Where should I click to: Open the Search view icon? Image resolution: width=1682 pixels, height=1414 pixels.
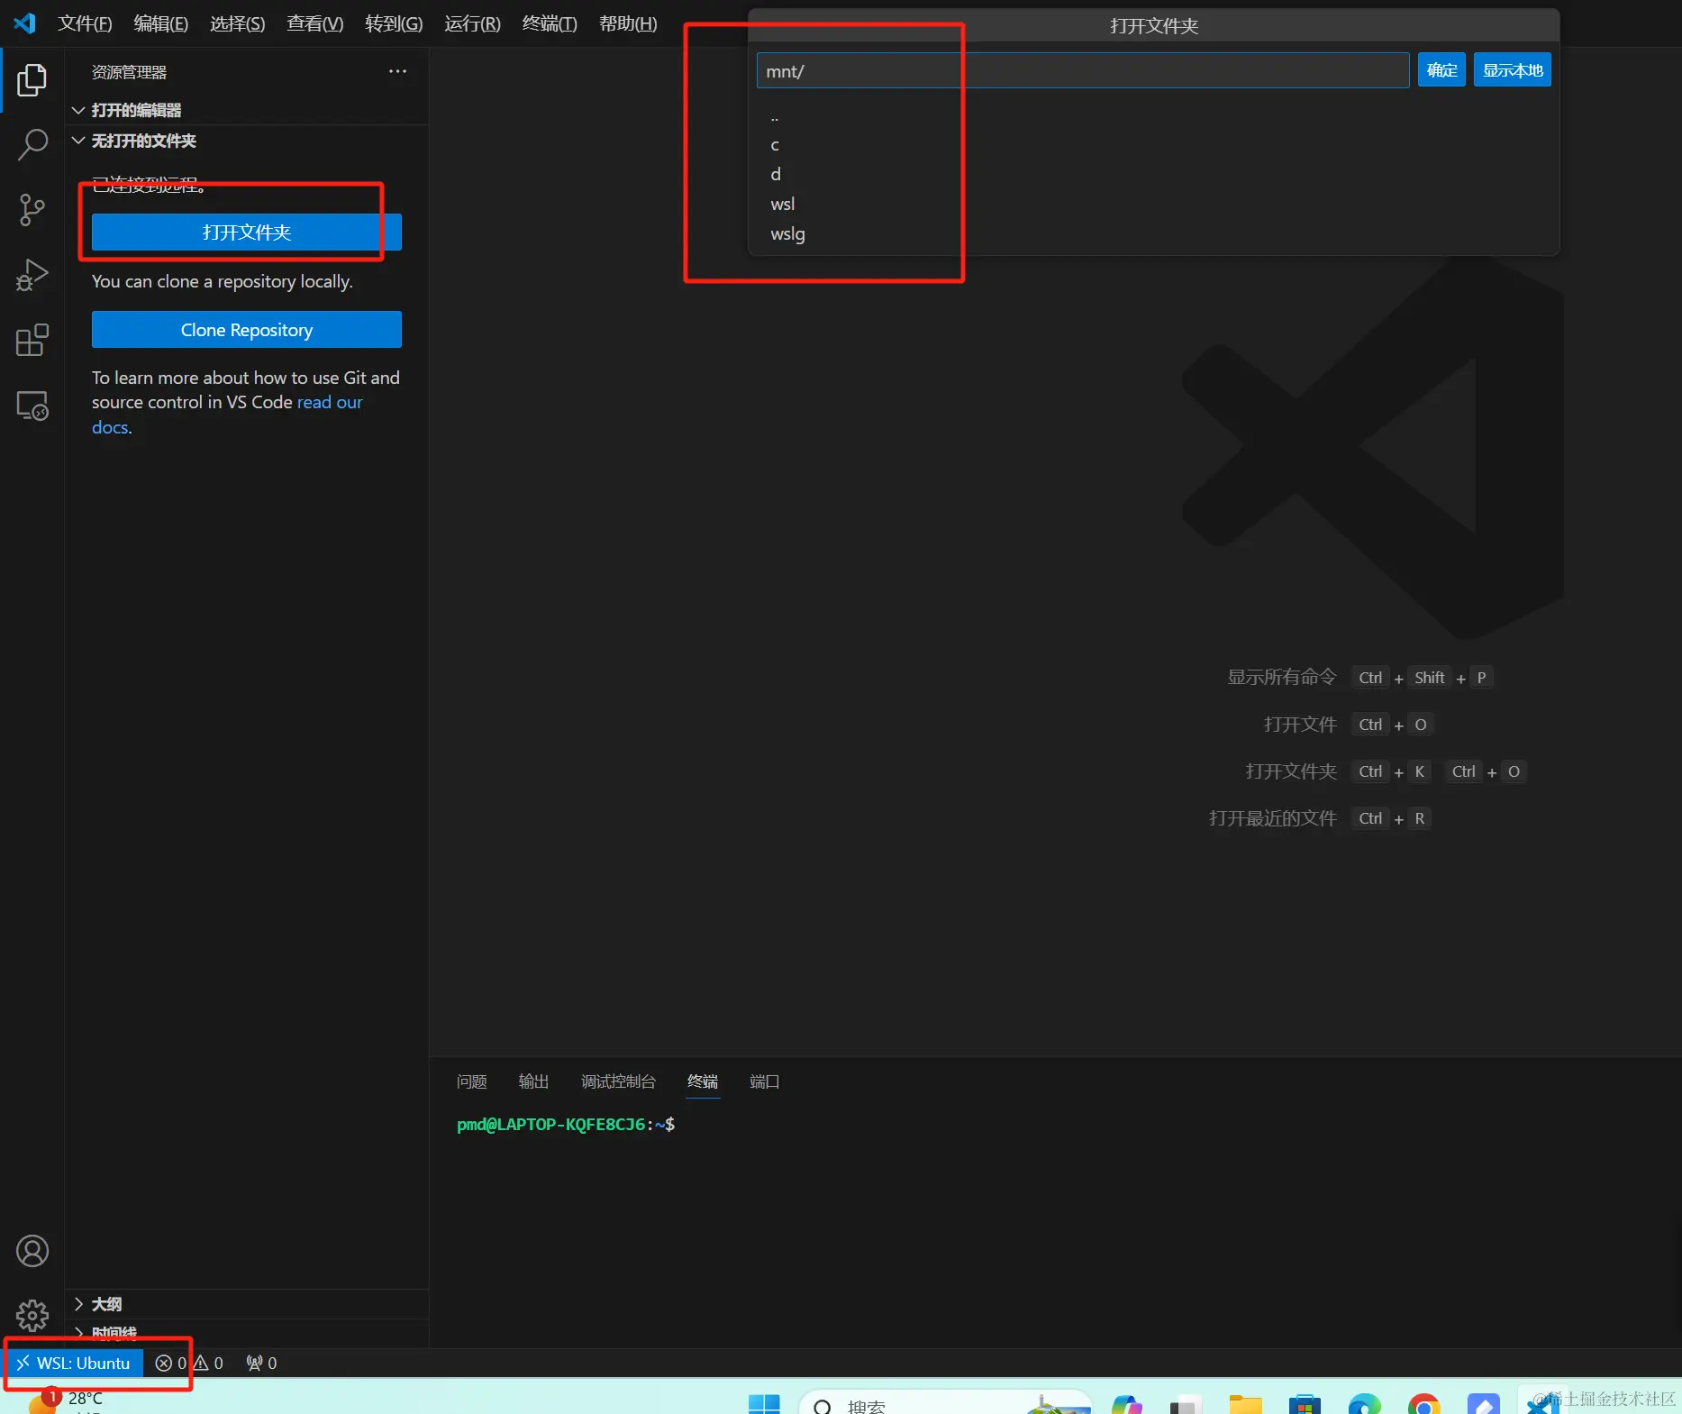pyautogui.click(x=32, y=144)
